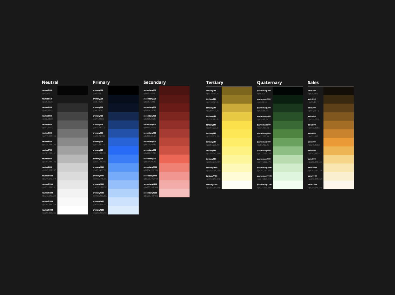Image resolution: width=395 pixels, height=295 pixels.
Task: Click the 'neutral1000' label
Action: tap(47, 175)
